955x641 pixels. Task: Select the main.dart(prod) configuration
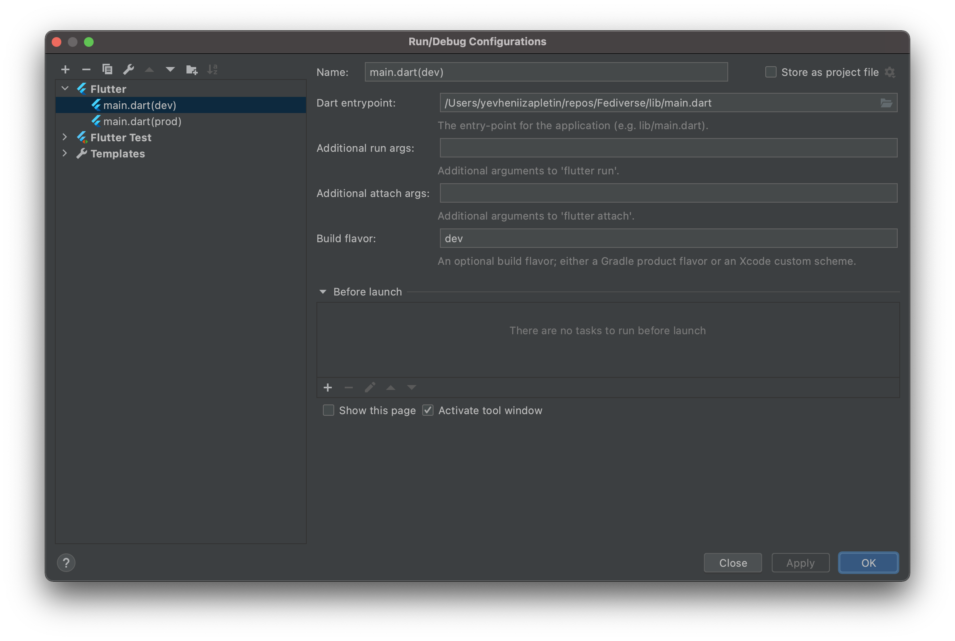(x=142, y=121)
